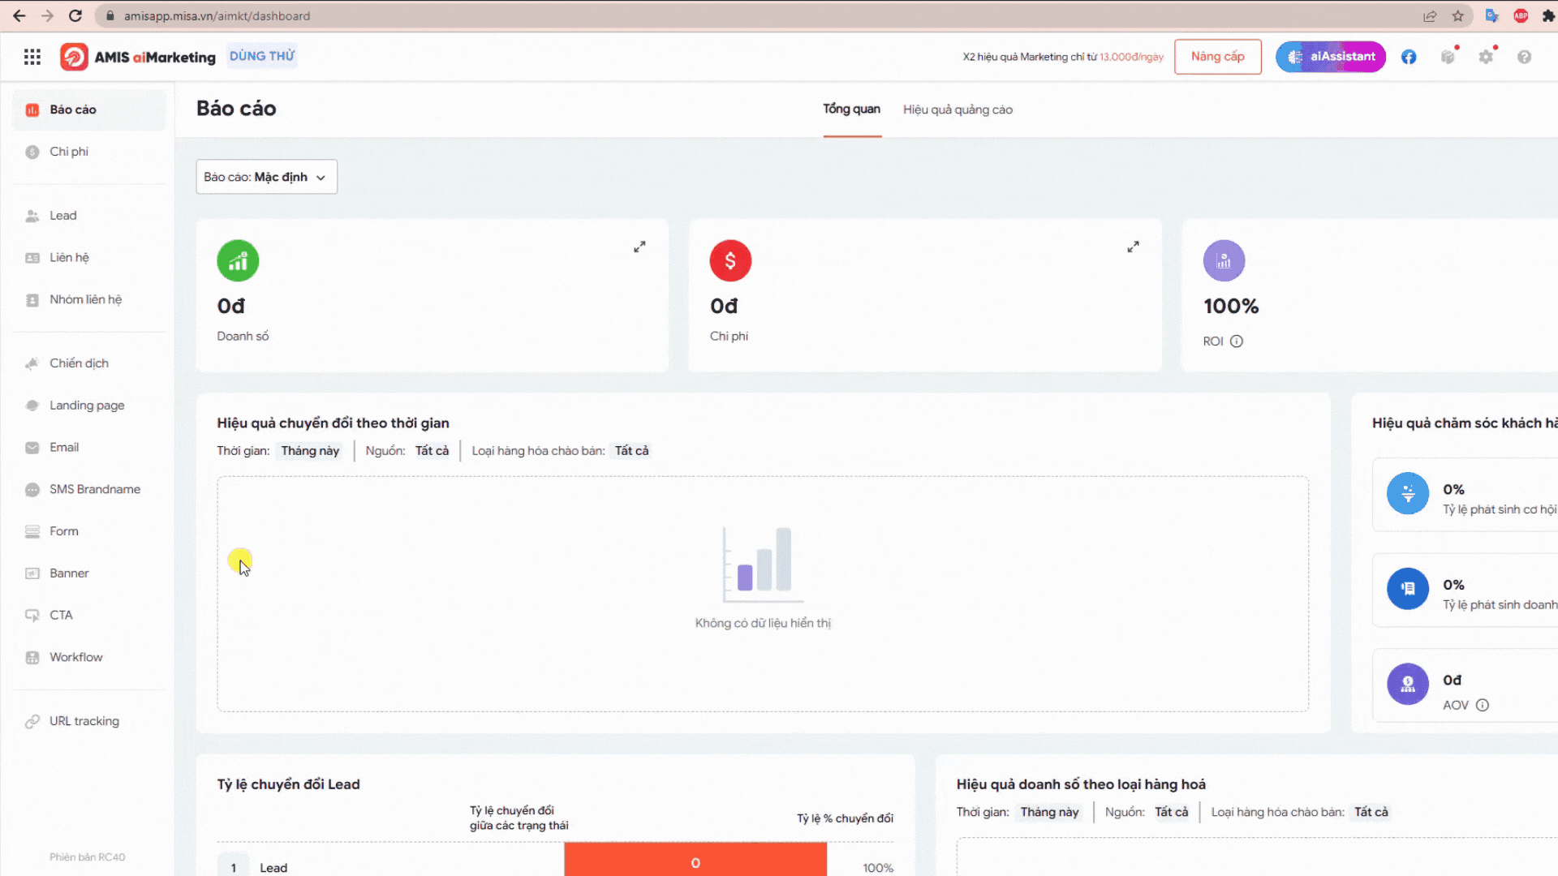Open the Lead sidebar item
This screenshot has height=876, width=1558.
pyautogui.click(x=89, y=216)
